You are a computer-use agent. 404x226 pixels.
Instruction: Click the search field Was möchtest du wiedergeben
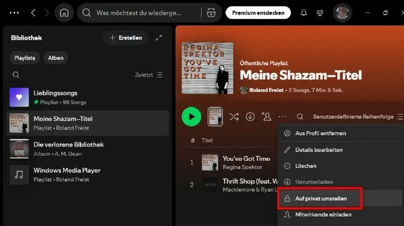click(139, 13)
